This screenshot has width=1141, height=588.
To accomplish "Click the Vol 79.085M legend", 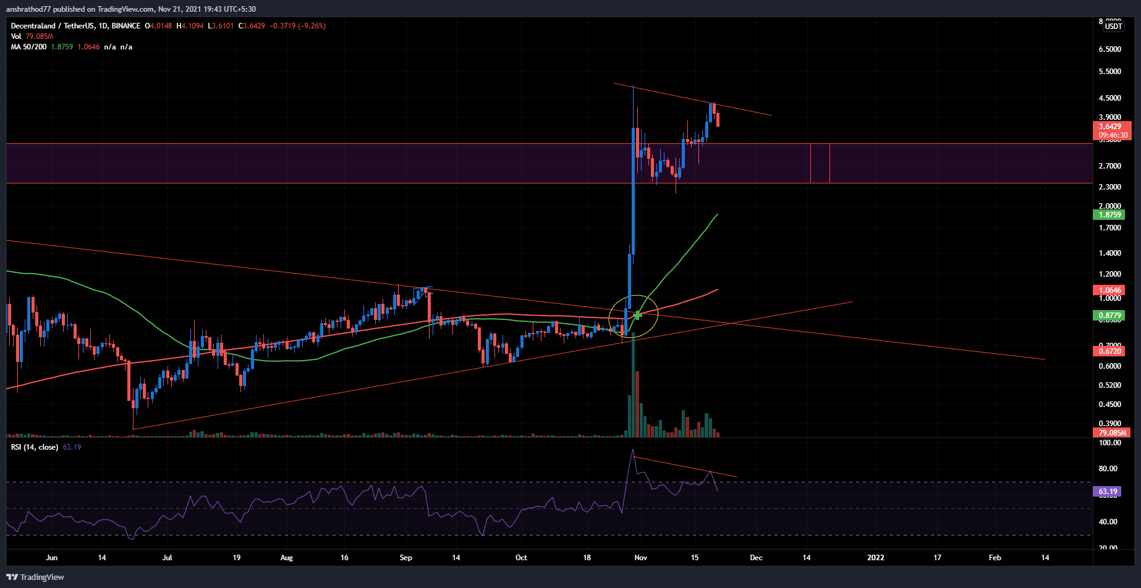I will pyautogui.click(x=32, y=36).
